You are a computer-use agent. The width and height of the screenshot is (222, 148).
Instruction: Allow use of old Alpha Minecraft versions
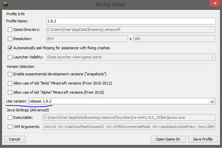[x=10, y=92]
